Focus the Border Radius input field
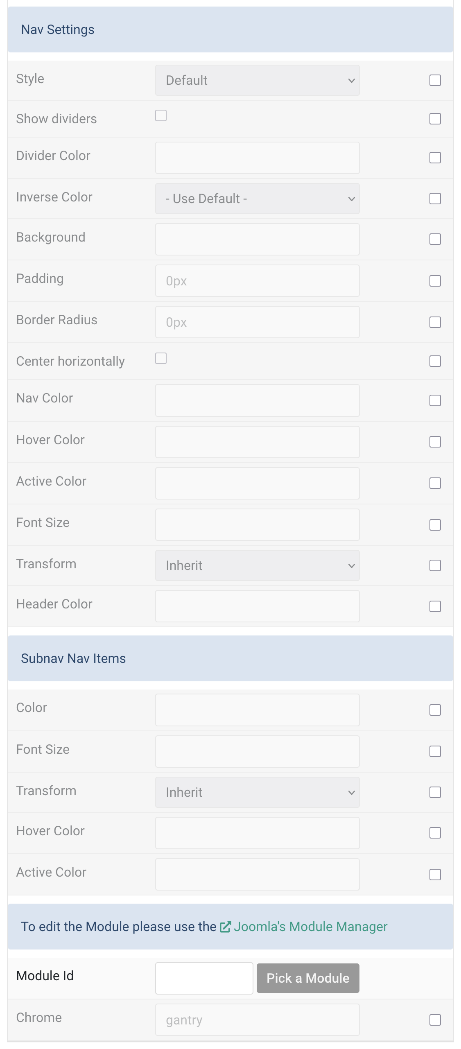 tap(257, 322)
